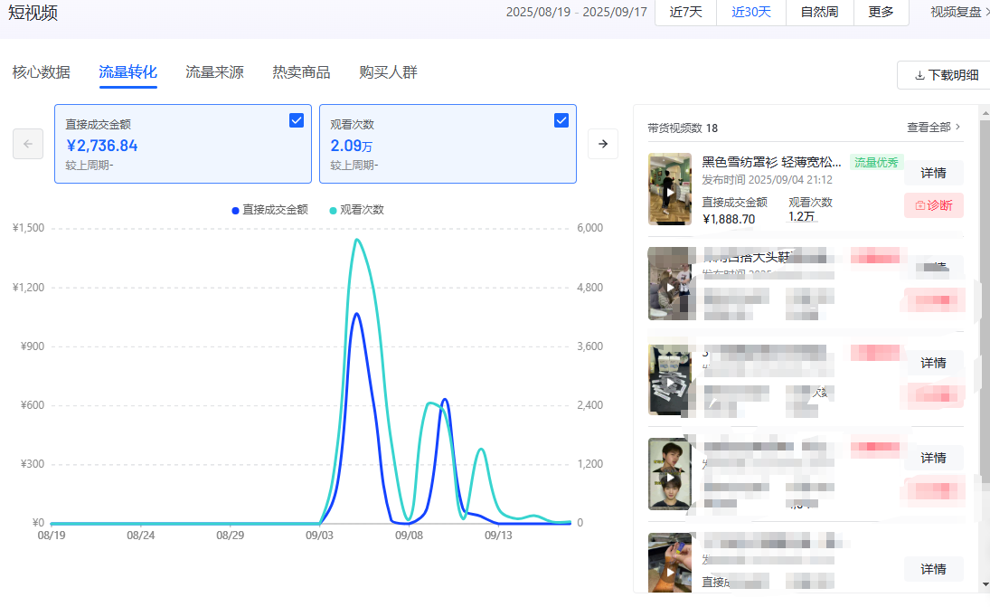Viewport: 990px width, 607px height.
Task: Click 详情 for the 黑色雪纺罩衫 video
Action: pos(933,173)
